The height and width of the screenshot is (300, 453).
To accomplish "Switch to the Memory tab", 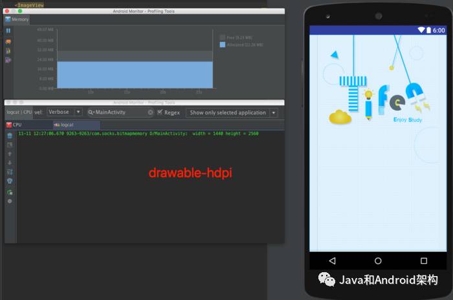I will point(17,19).
